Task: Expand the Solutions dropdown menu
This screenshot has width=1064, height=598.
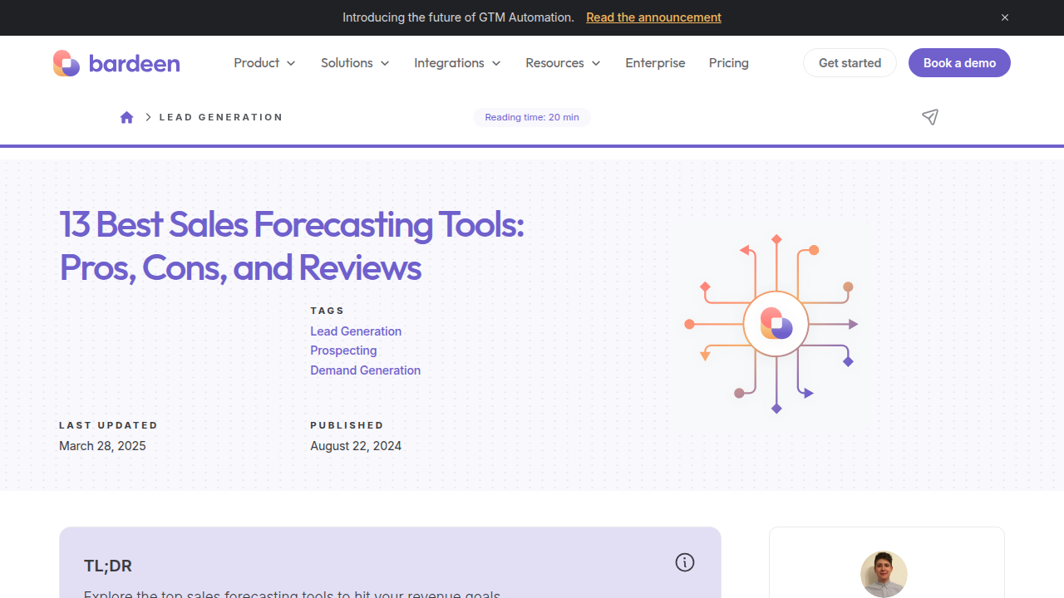Action: [355, 63]
